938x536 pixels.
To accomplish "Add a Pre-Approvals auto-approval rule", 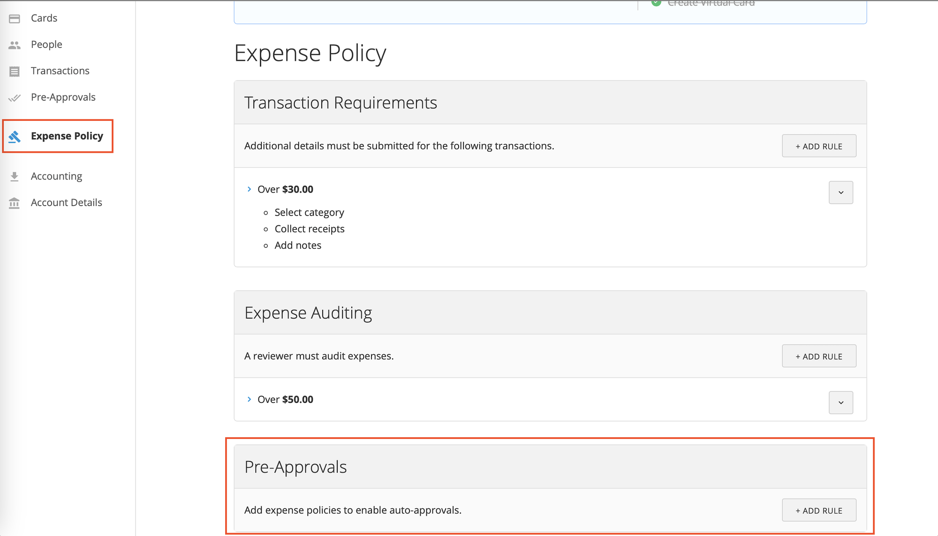I will tap(819, 510).
